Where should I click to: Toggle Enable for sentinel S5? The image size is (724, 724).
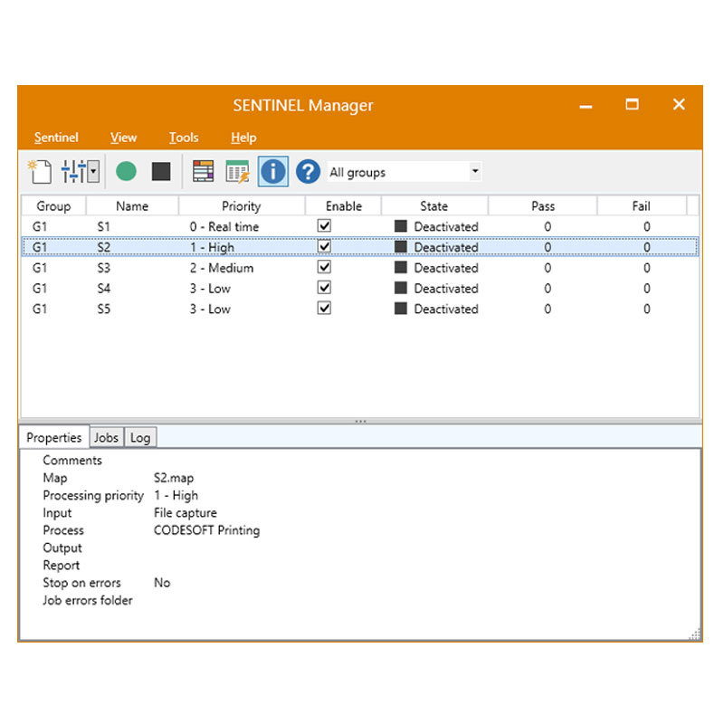tap(324, 308)
